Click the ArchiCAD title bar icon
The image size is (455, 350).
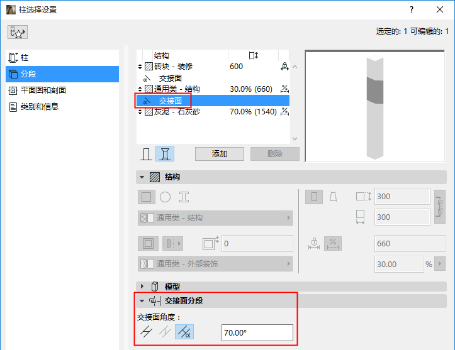point(11,9)
